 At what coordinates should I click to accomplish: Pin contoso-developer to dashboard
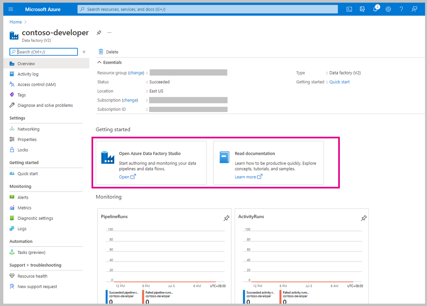99,32
